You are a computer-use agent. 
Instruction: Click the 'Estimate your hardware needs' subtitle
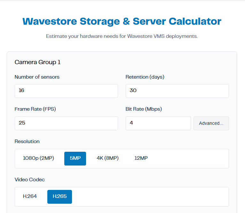tap(122, 36)
